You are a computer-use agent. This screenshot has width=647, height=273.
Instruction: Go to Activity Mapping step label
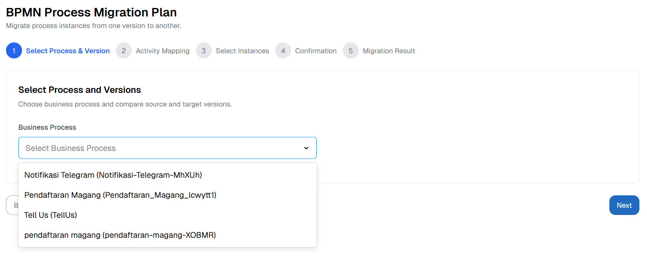coord(163,51)
